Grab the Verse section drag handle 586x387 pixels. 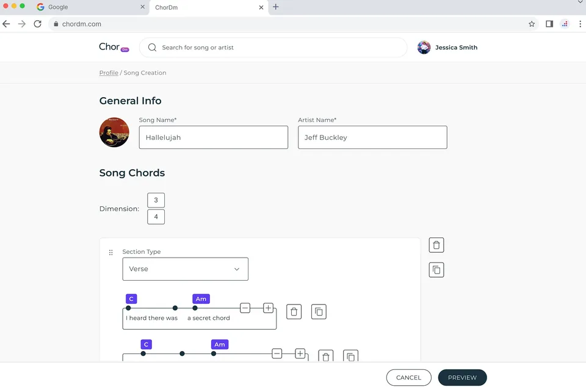[x=110, y=253]
